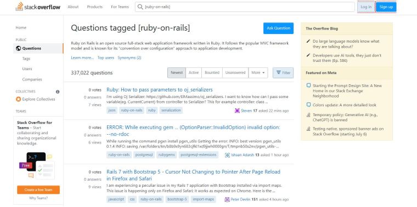Click speech bubble icon beside Colors update
This screenshot has width=417, height=207.
[308, 105]
